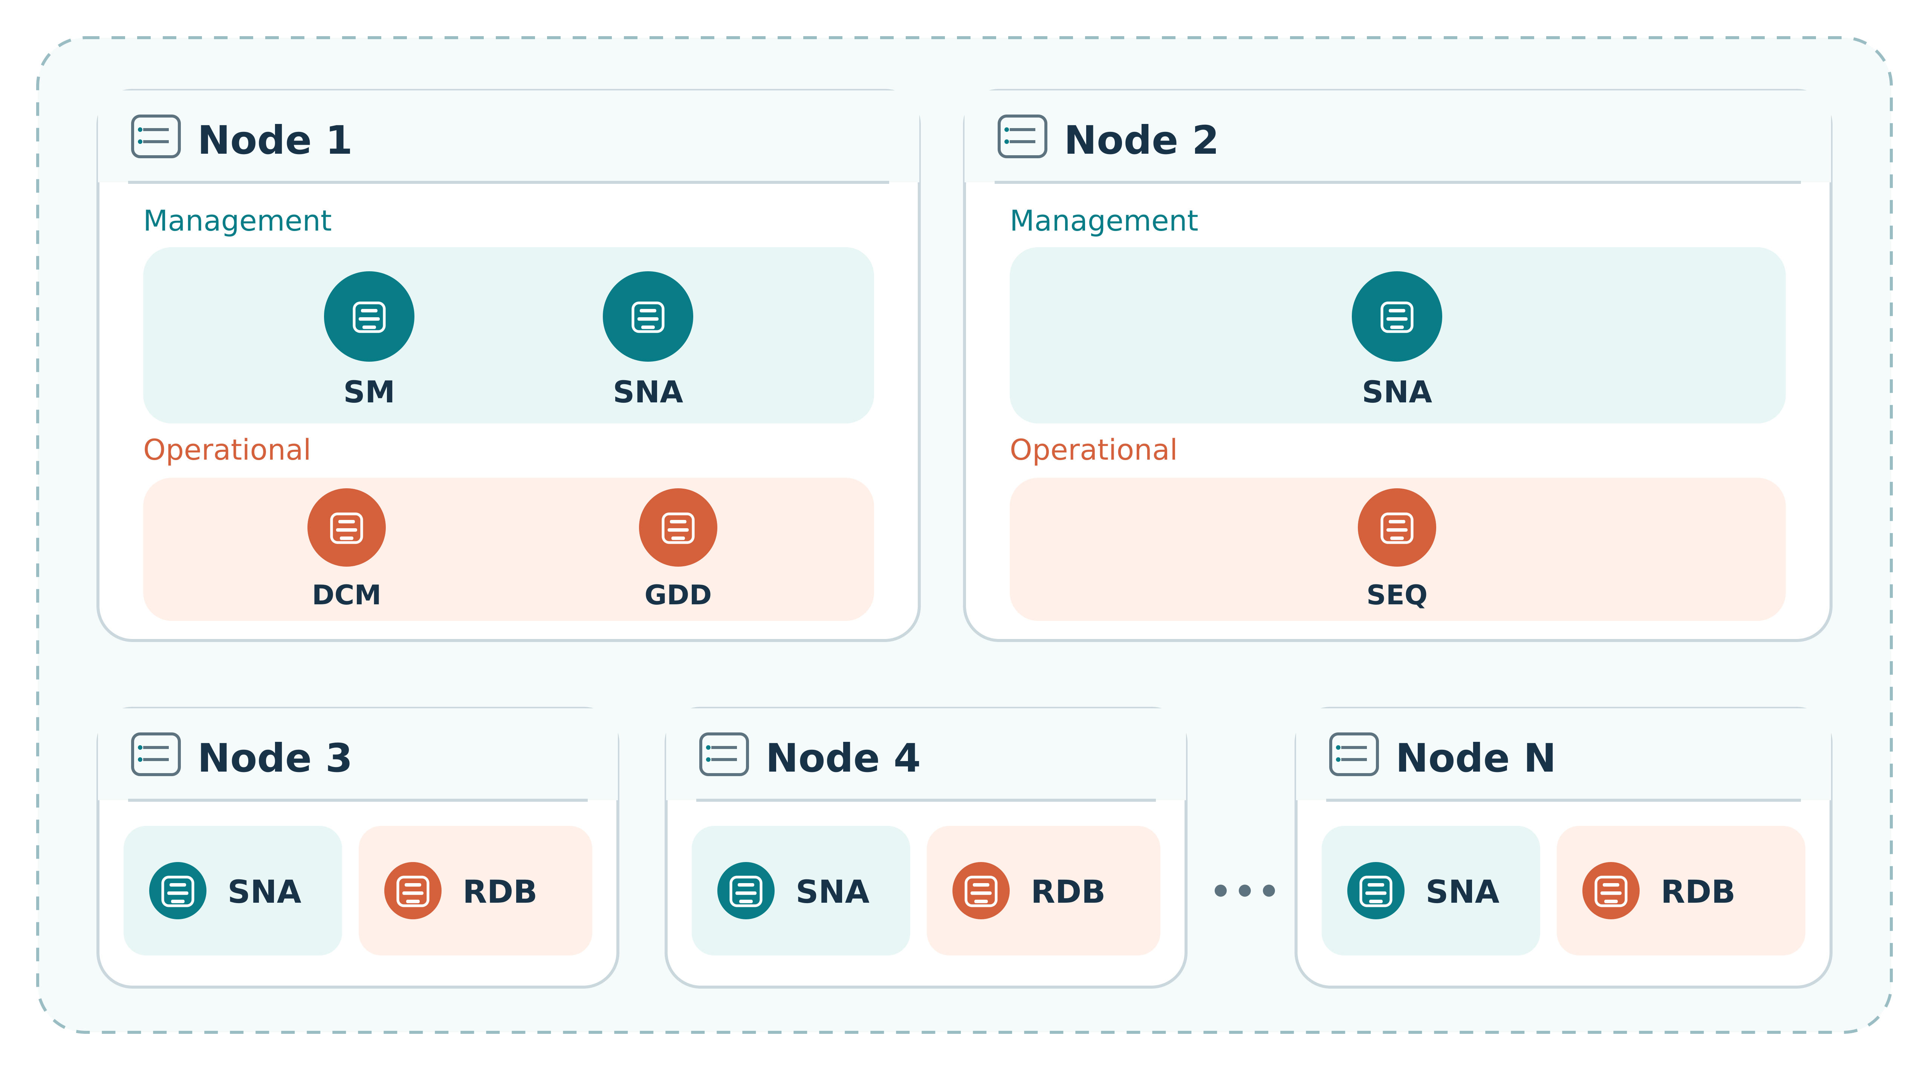Click the Node N server icon
The width and height of the screenshot is (1929, 1070).
(x=1354, y=754)
